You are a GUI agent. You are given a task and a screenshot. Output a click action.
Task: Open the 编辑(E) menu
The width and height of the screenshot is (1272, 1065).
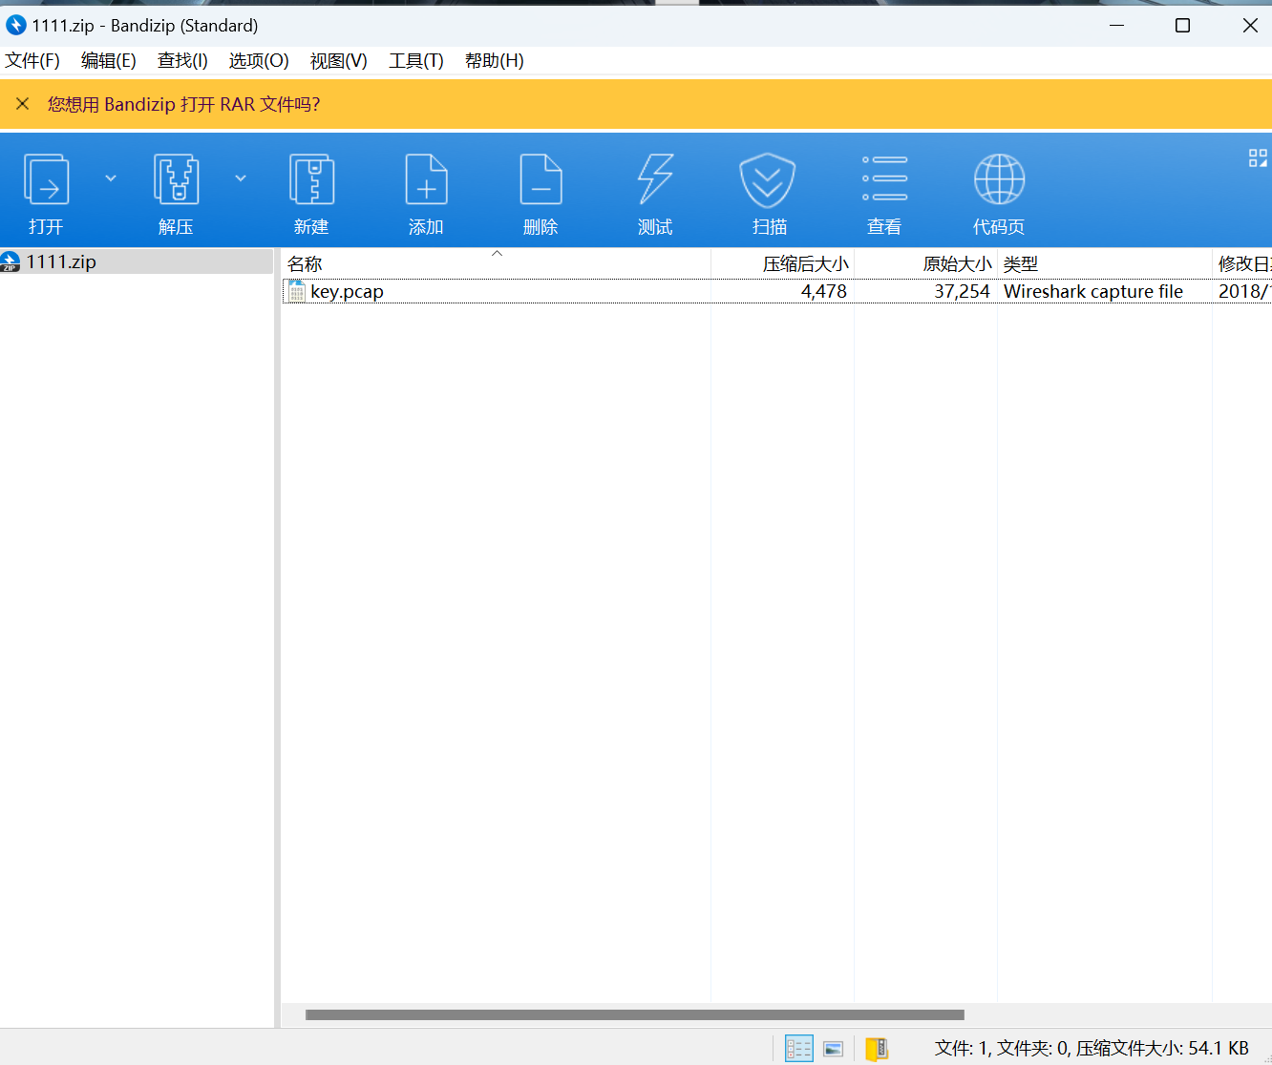tap(109, 61)
